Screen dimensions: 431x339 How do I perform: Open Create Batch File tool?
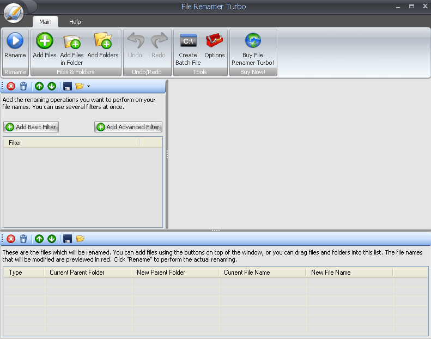pyautogui.click(x=188, y=50)
